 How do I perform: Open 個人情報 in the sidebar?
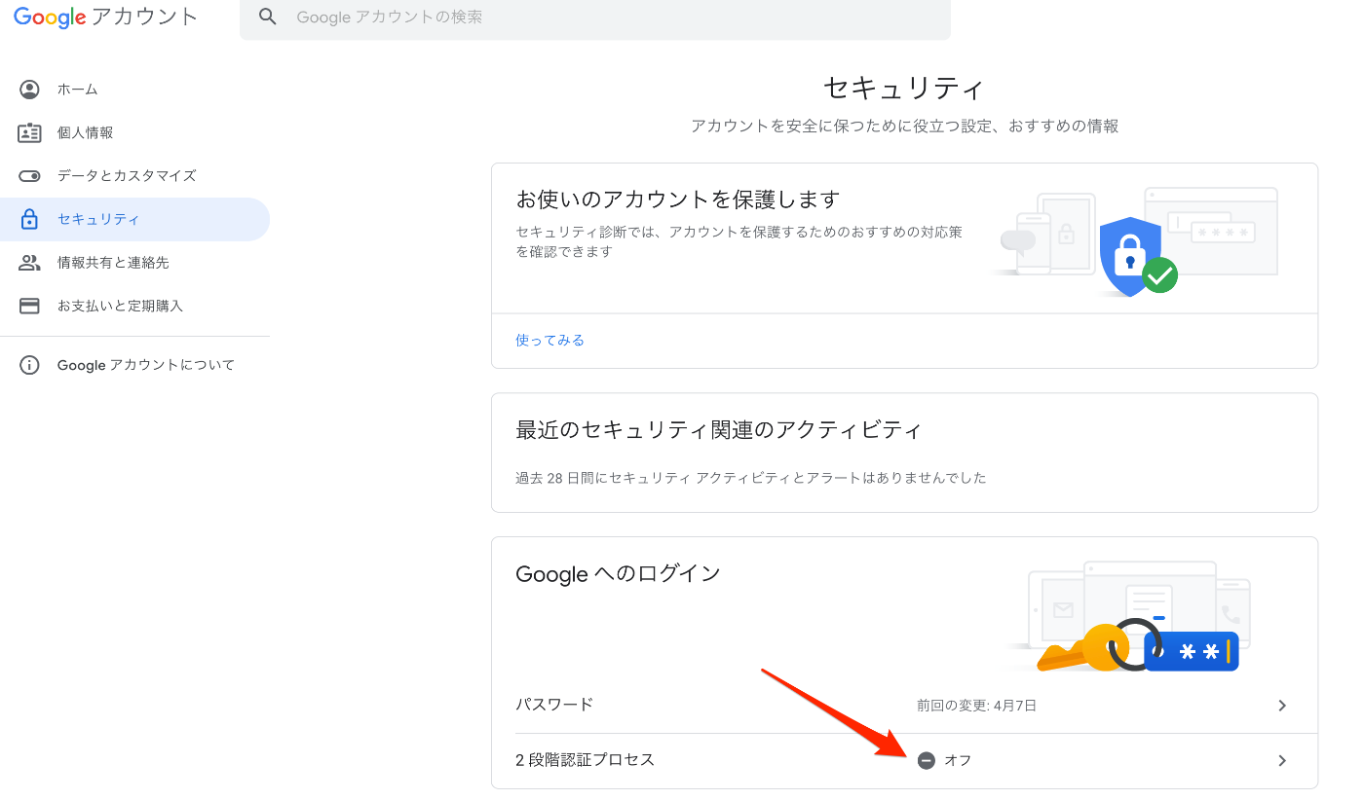click(134, 132)
